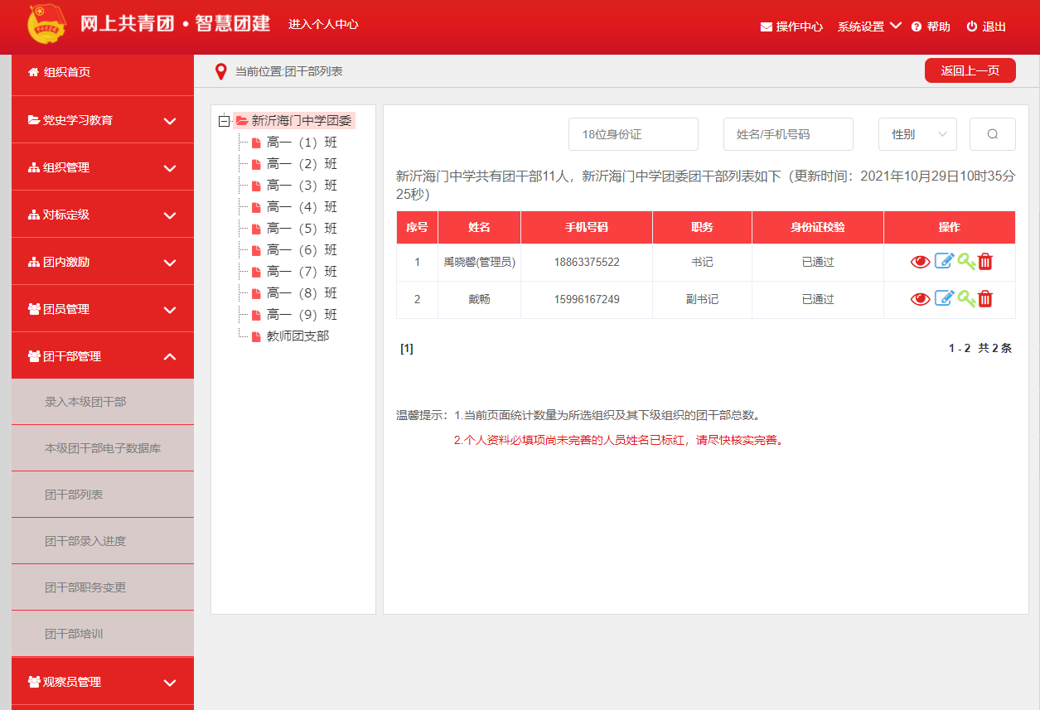Click the 返回上一页 button

[x=970, y=71]
